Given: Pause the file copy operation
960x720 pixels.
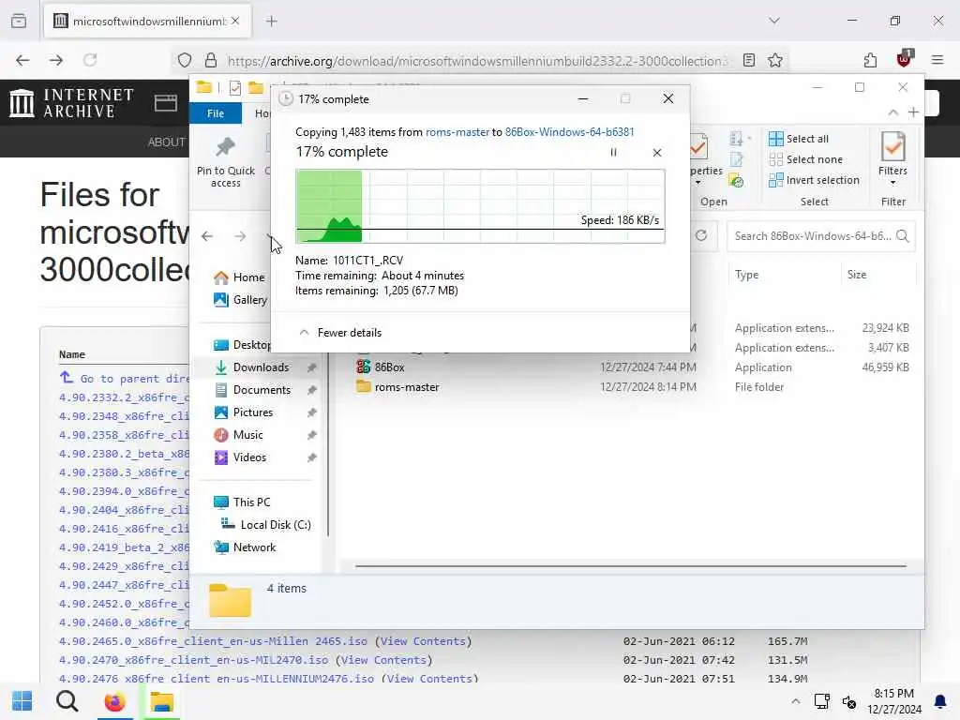Looking at the screenshot, I should [613, 153].
